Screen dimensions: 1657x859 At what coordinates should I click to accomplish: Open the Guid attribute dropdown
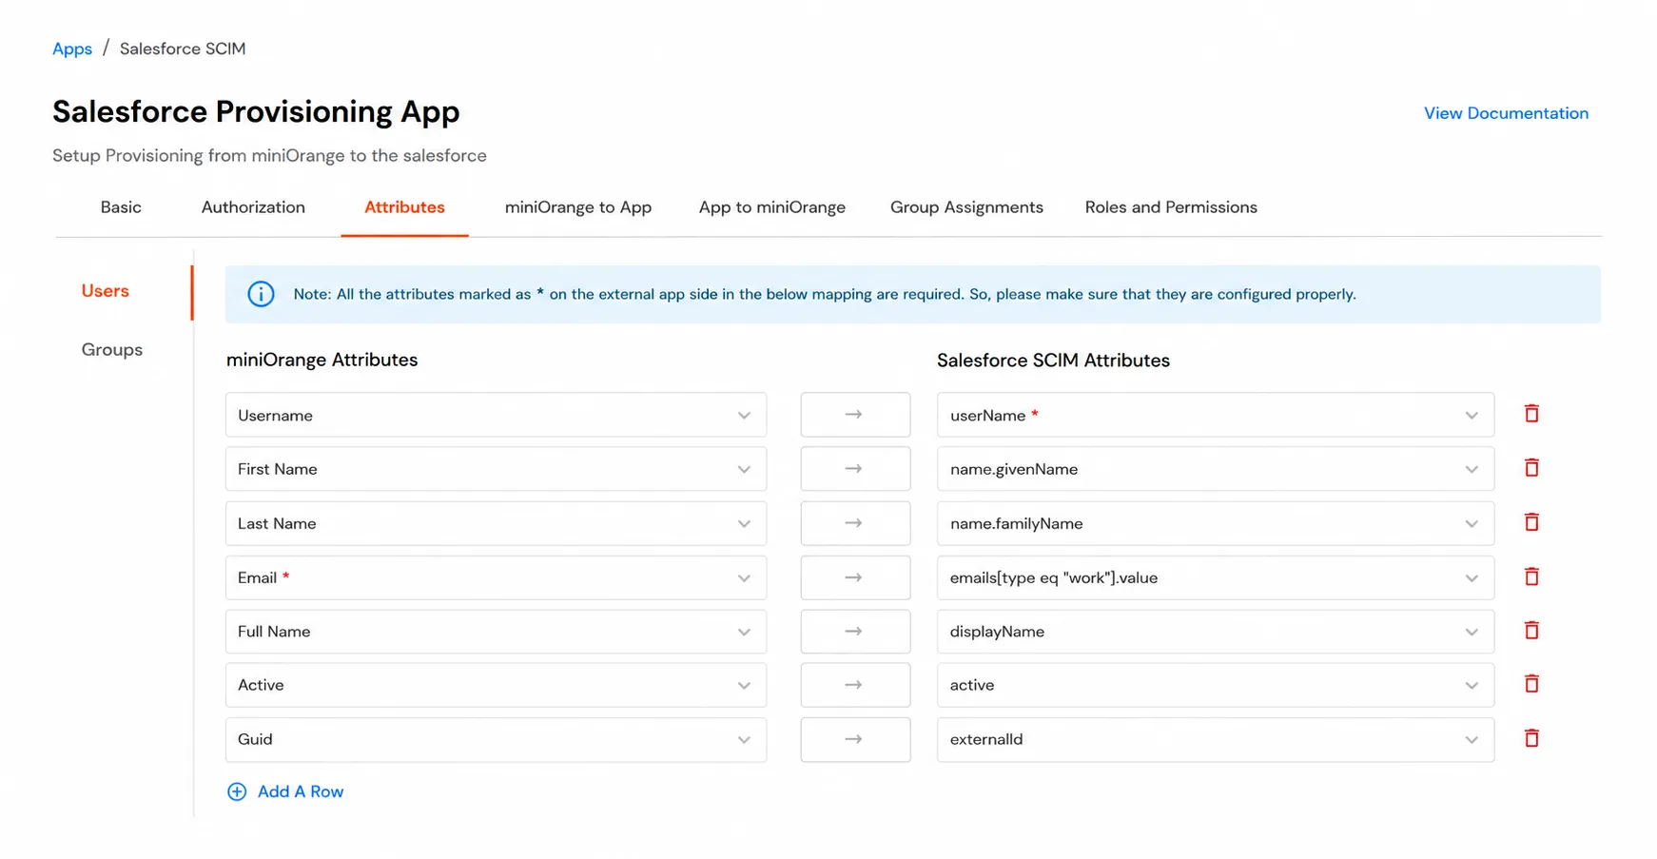click(x=496, y=739)
